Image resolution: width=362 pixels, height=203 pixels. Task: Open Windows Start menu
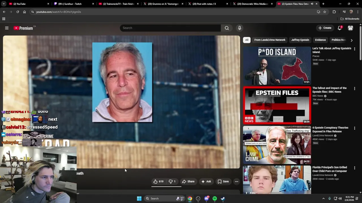coord(139,198)
